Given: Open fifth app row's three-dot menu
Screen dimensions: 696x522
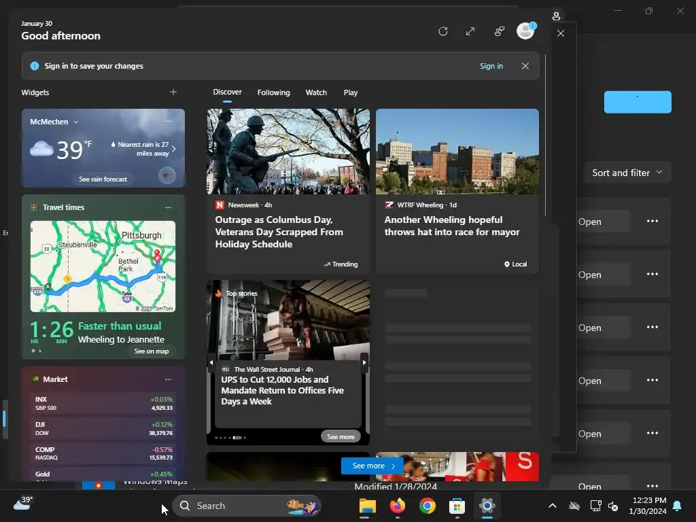Looking at the screenshot, I should [652, 433].
